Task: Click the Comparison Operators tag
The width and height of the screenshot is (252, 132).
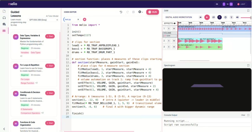Action: tap(30, 113)
